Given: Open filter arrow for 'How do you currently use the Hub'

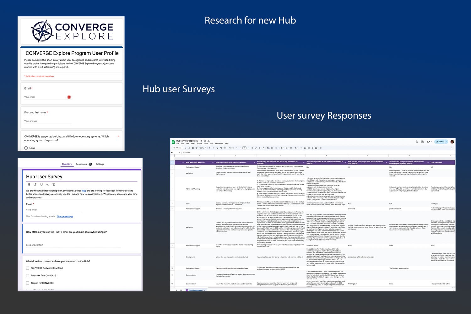Looking at the screenshot, I should tap(254, 162).
